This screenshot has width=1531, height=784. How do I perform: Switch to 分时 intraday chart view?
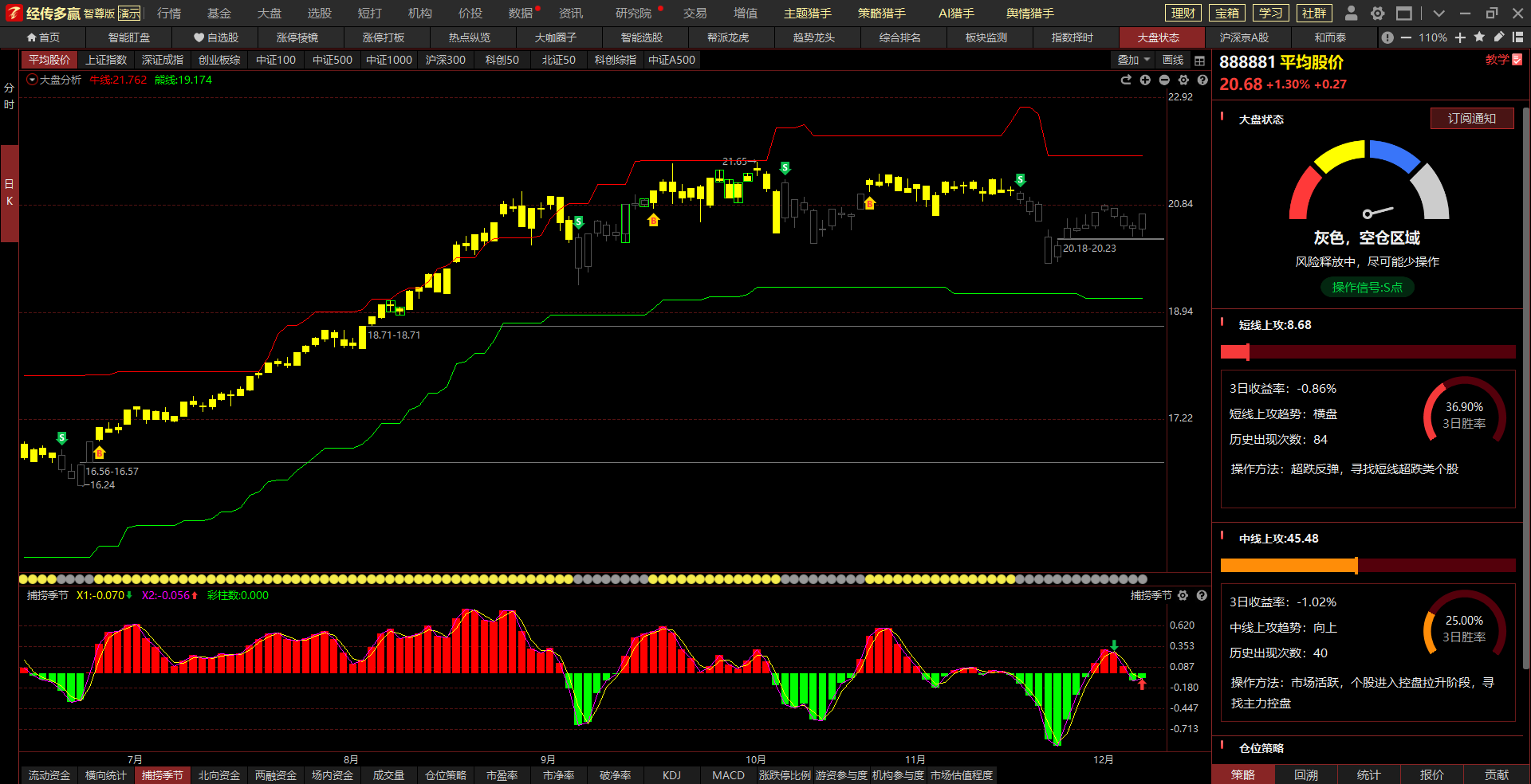[x=10, y=96]
